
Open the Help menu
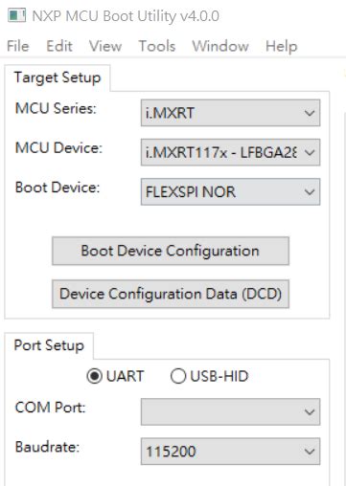tap(282, 46)
